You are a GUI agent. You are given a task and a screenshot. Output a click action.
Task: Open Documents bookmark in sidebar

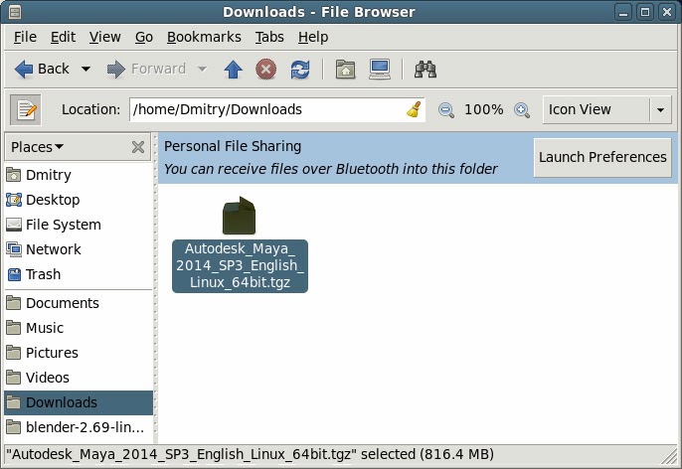pyautogui.click(x=79, y=303)
